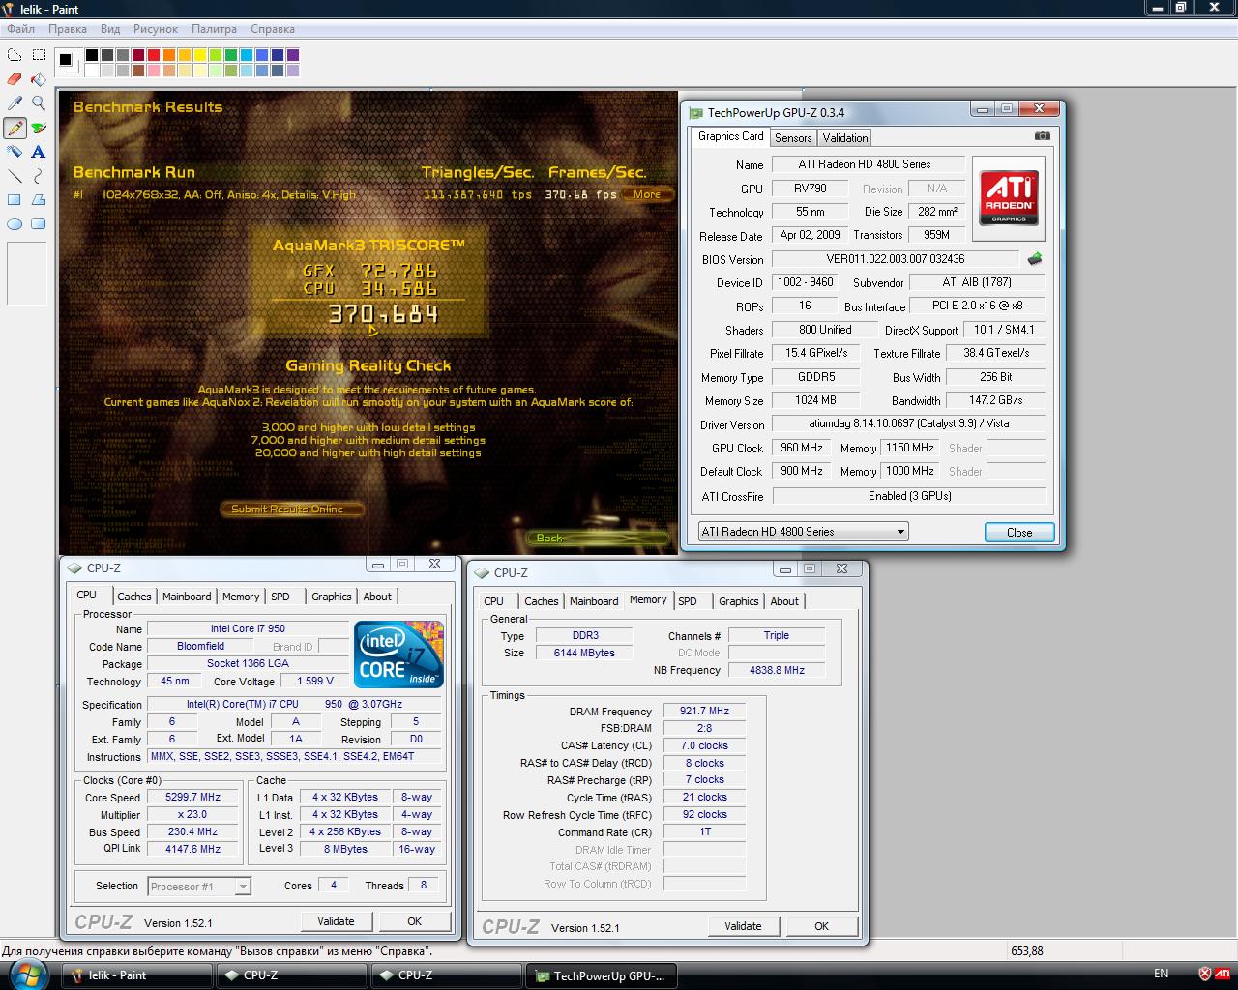Activate the Pick Color eyedropper tool
This screenshot has height=990, width=1238.
(x=15, y=103)
